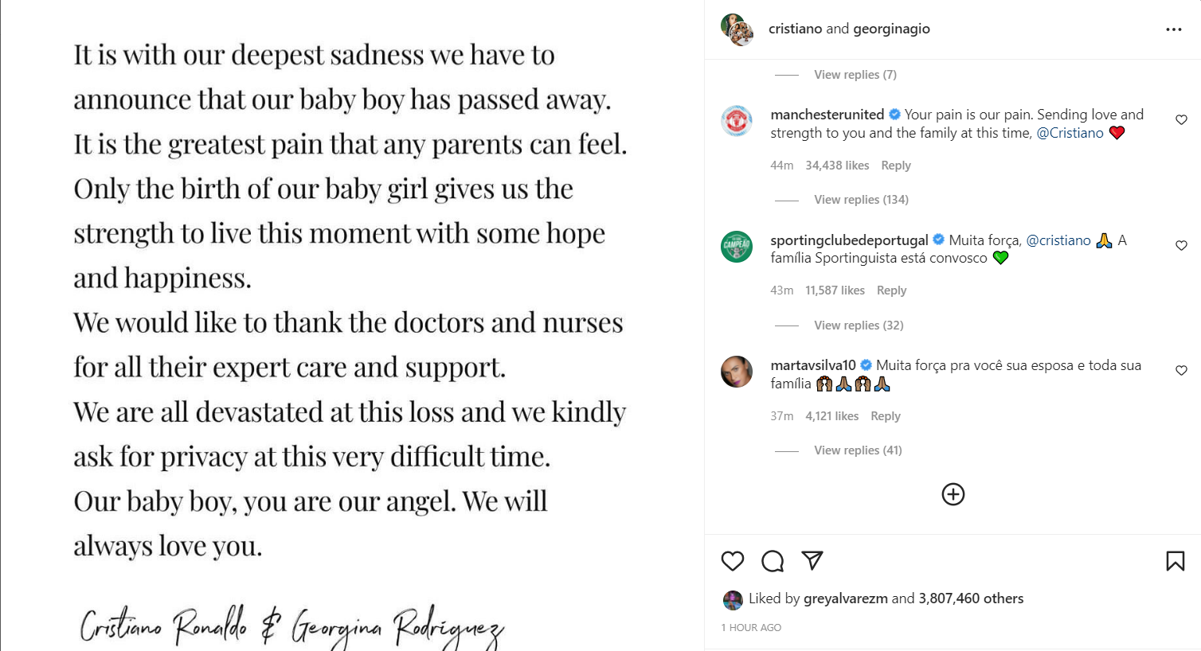The image size is (1201, 651).
Task: Save the post with the bookmark icon
Action: pos(1175,561)
